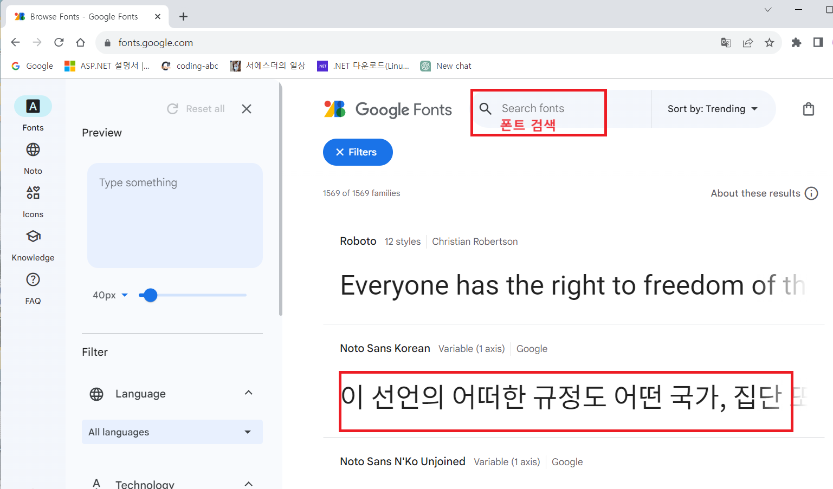833x489 pixels.
Task: Click the filter panel scrollbar
Action: (x=280, y=199)
